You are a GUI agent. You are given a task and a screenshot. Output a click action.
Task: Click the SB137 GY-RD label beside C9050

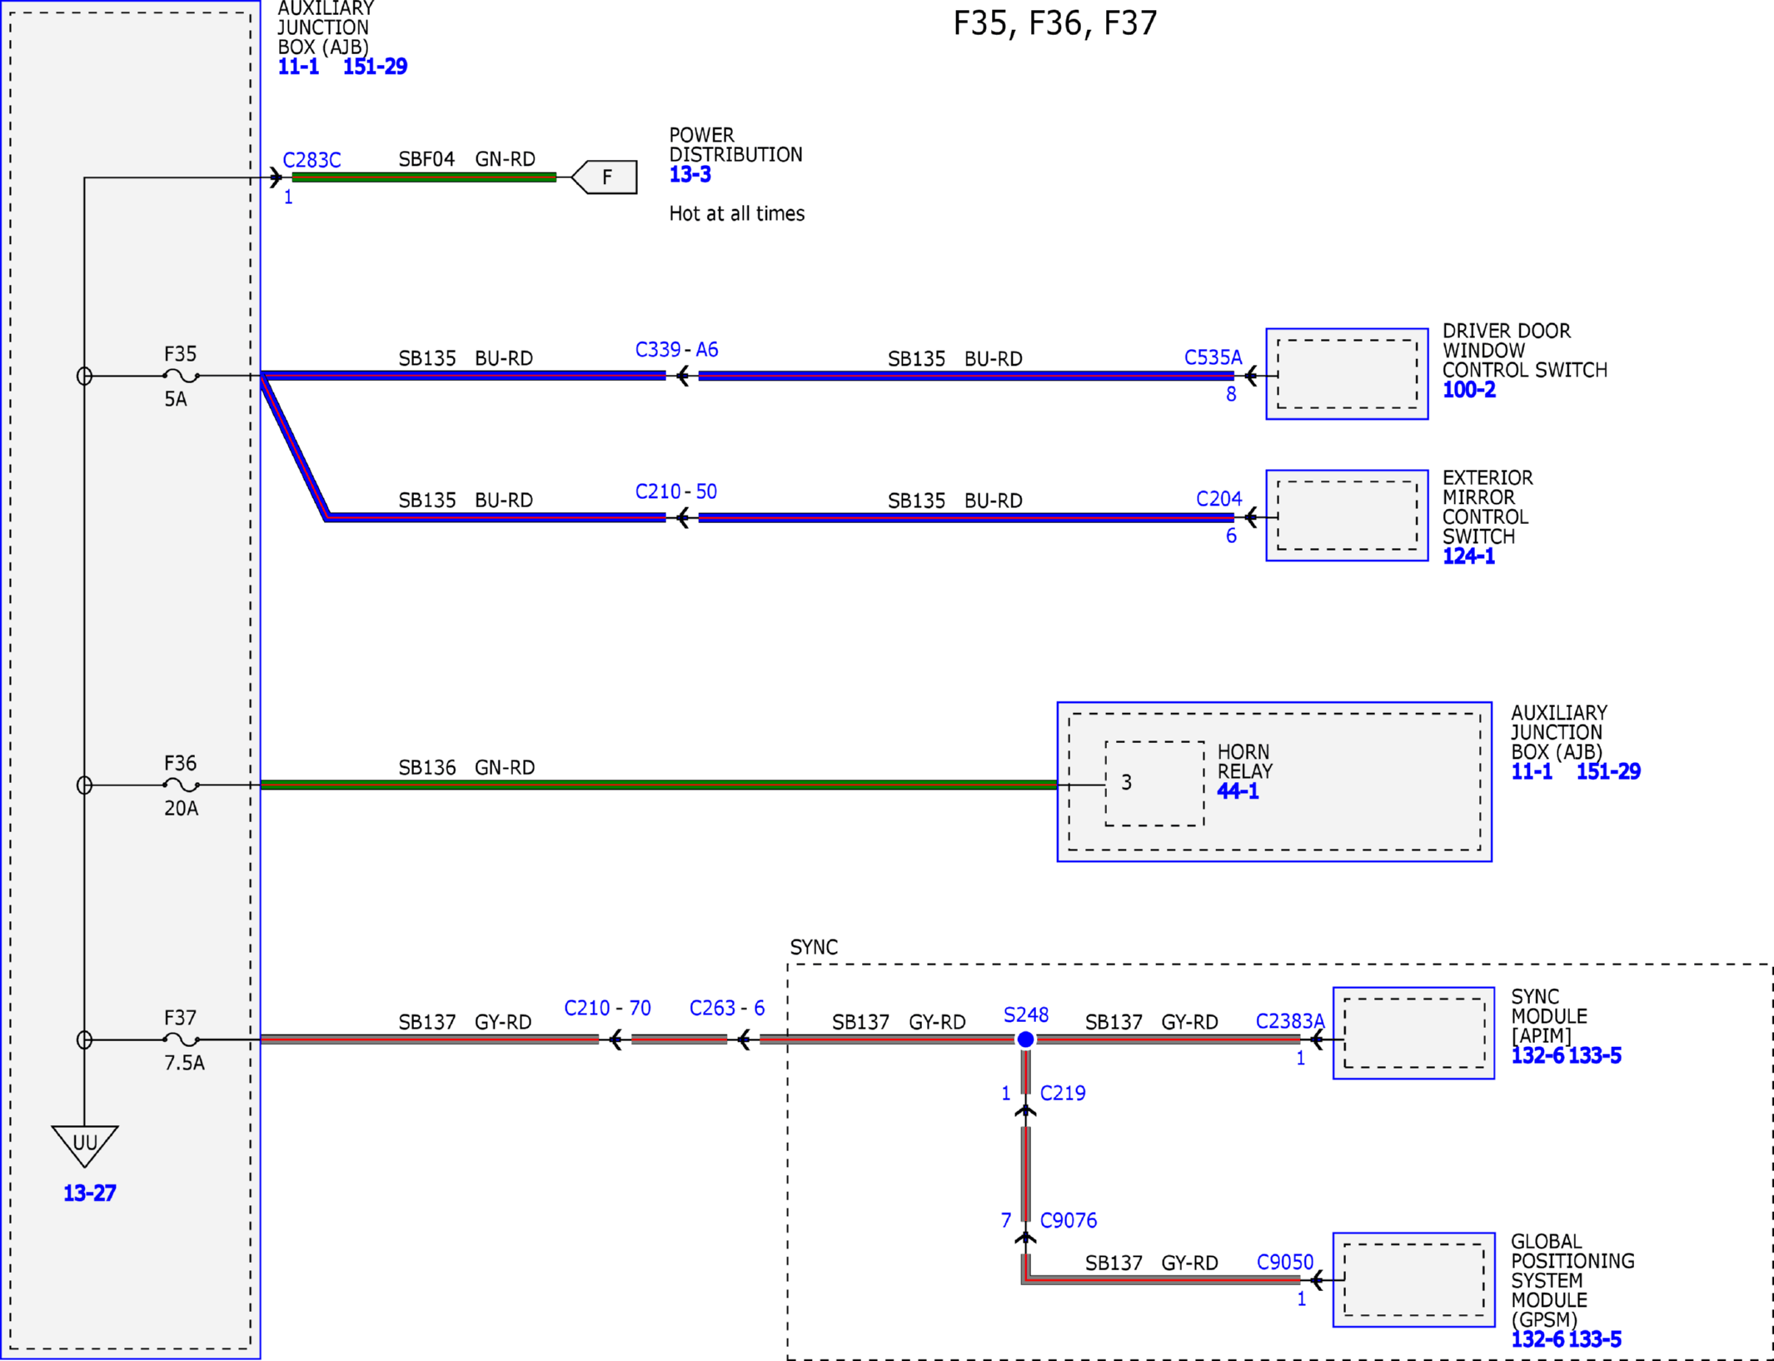coord(1151,1264)
